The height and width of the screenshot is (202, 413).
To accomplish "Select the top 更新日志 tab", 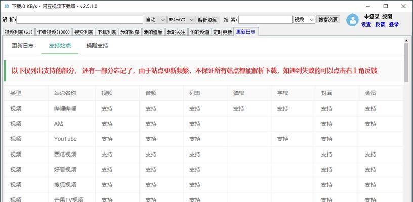I will tap(246, 32).
